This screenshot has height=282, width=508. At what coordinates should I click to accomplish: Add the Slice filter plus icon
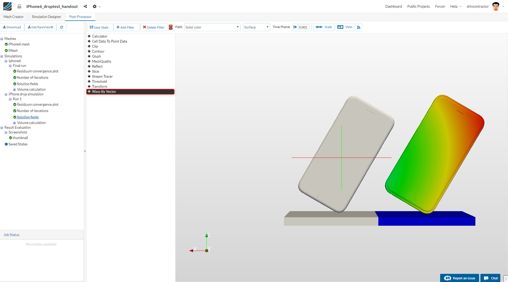pos(89,71)
